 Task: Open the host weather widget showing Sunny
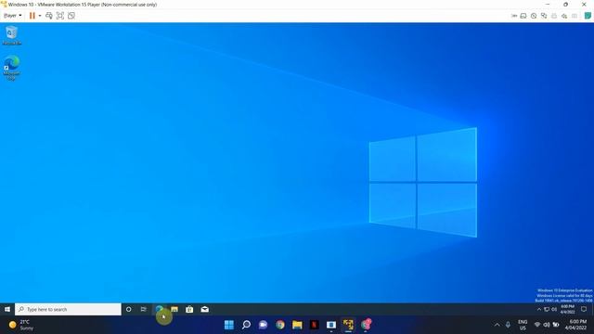click(x=22, y=325)
